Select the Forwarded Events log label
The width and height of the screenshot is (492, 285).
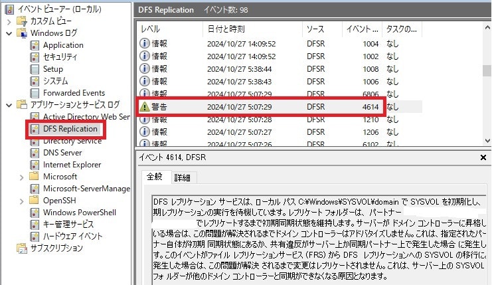[x=74, y=93]
